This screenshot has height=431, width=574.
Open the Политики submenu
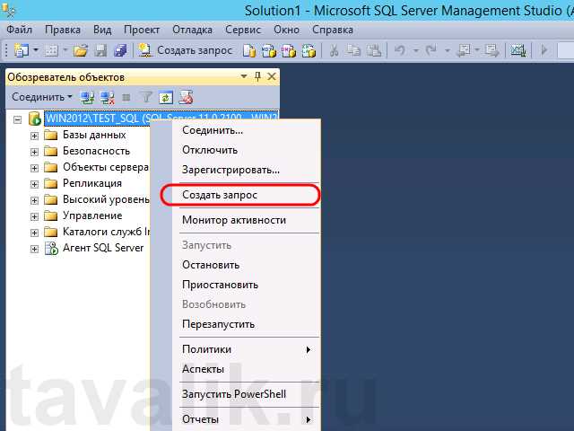coord(236,349)
